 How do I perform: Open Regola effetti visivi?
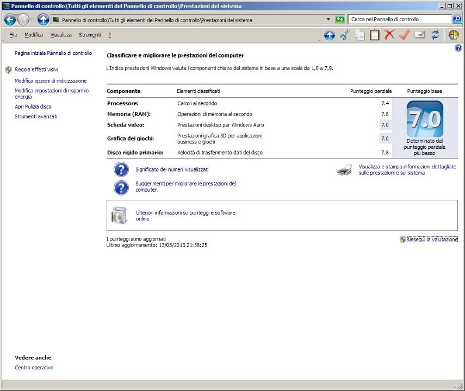36,70
